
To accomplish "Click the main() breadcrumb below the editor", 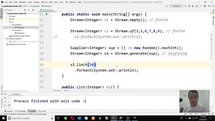I will pos(66,90).
